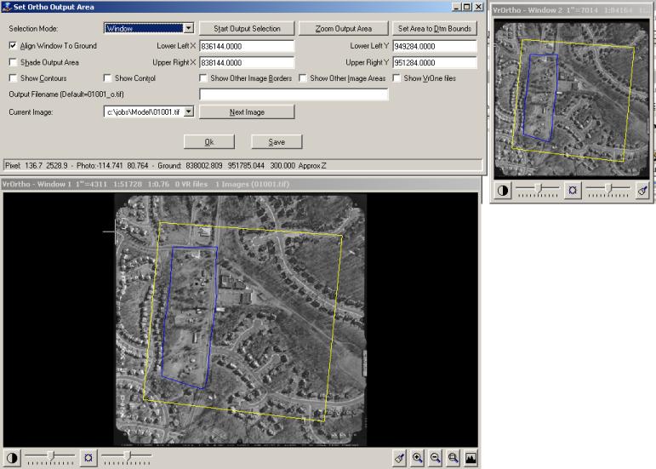
Task: Click the VrOrtho Window 2 title bar
Action: 572,10
